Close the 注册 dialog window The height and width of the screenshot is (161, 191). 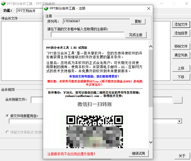[x=149, y=8]
